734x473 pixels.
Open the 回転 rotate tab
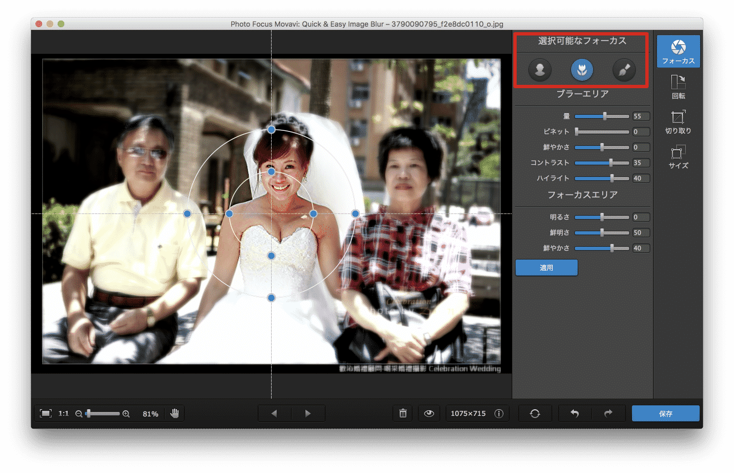(x=678, y=88)
